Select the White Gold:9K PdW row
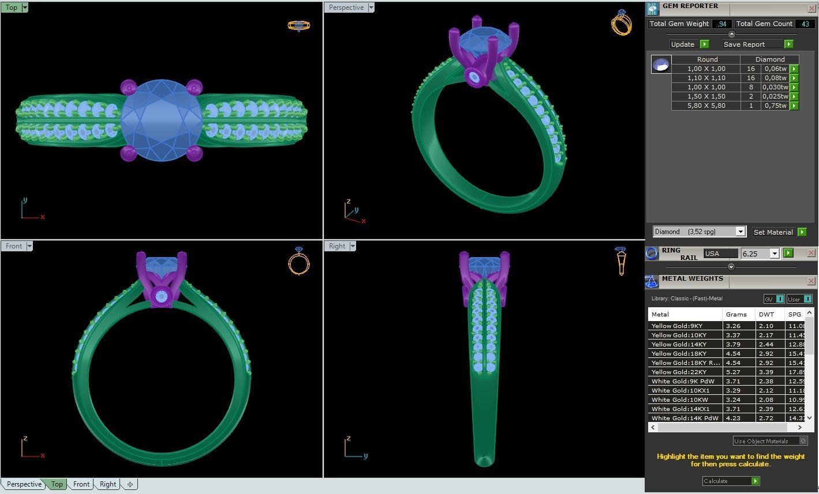Image resolution: width=819 pixels, height=494 pixels. 727,381
